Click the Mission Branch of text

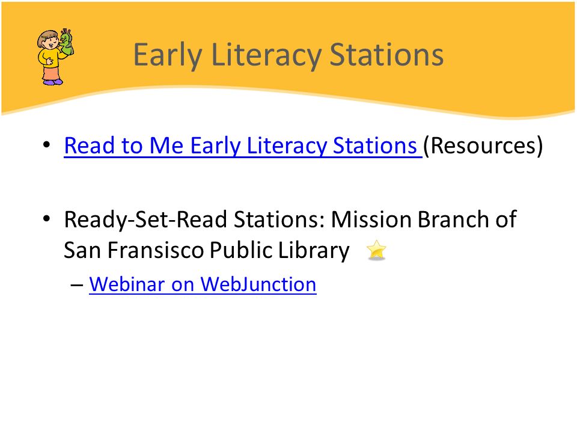pos(424,219)
